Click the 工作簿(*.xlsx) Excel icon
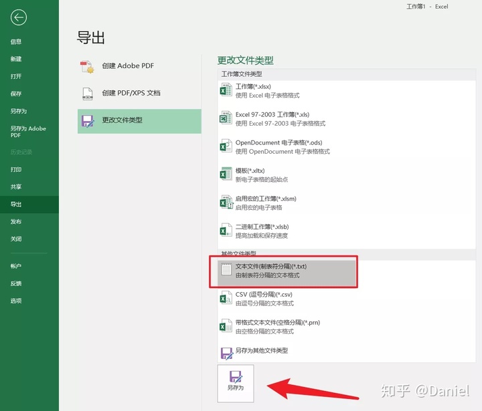 [x=226, y=90]
